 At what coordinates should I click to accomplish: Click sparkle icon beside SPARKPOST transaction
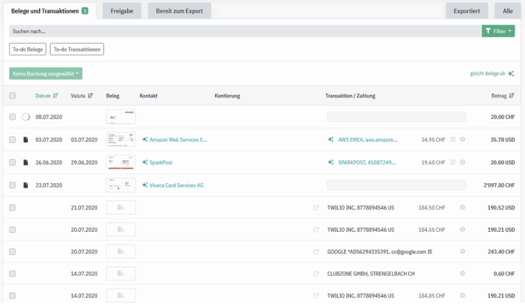point(330,162)
